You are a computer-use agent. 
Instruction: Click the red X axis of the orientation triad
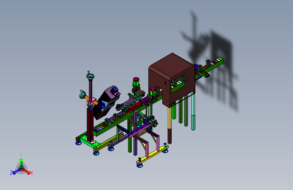[x=27, y=171]
